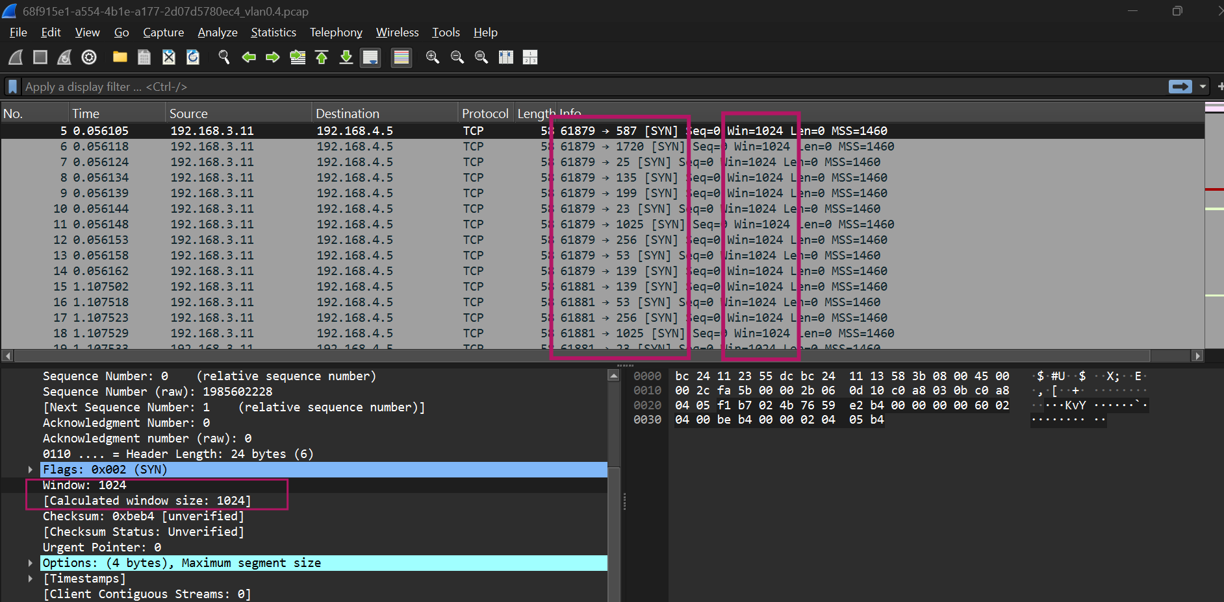Expand the [Timestamps] section
Screen dimensions: 1224x602
click(x=31, y=579)
